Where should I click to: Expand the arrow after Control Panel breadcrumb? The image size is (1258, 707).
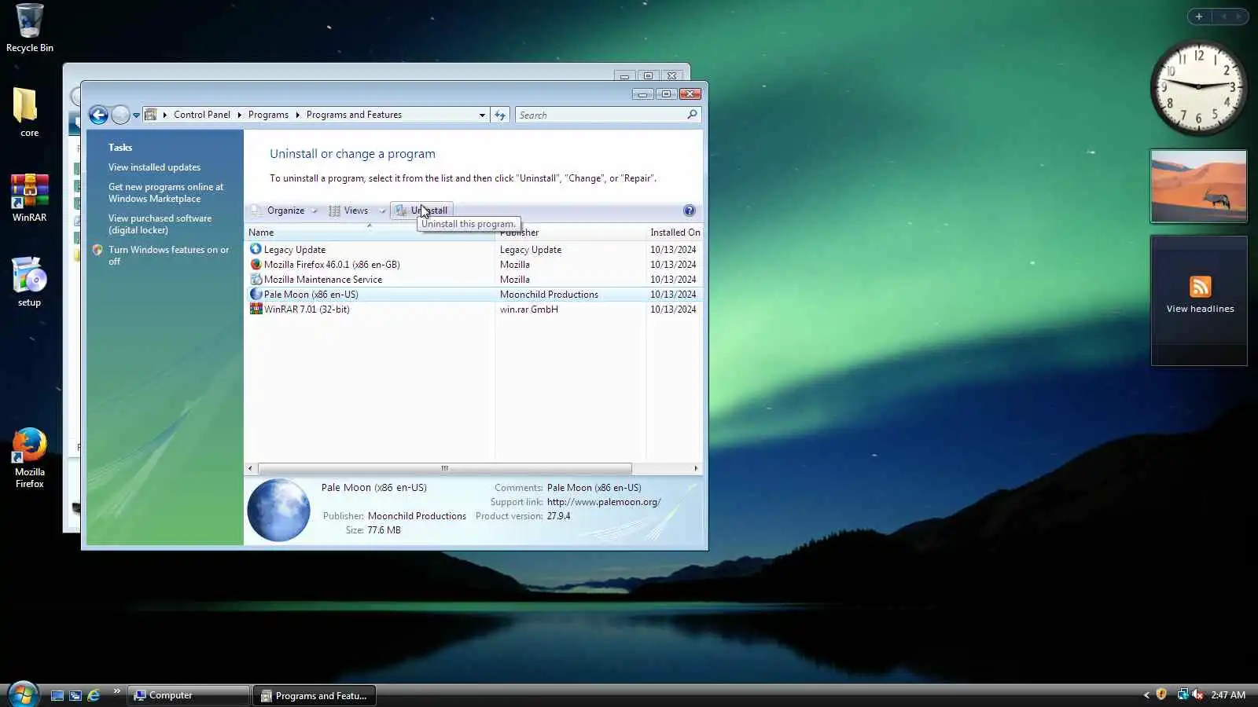[x=239, y=115]
